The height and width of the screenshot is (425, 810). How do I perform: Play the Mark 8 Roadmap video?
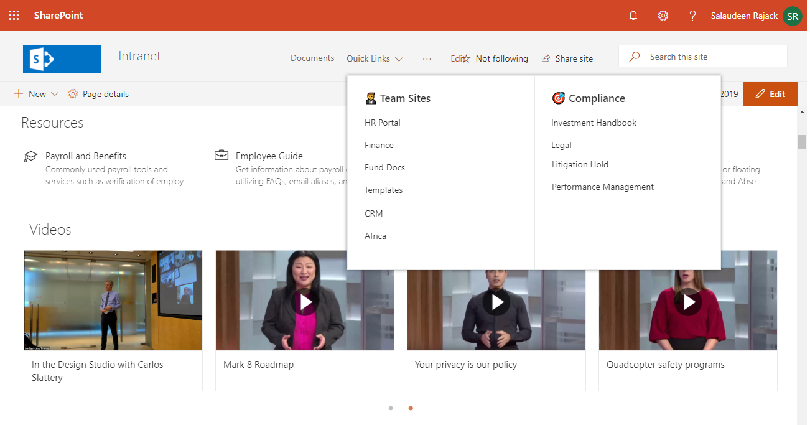pos(305,302)
